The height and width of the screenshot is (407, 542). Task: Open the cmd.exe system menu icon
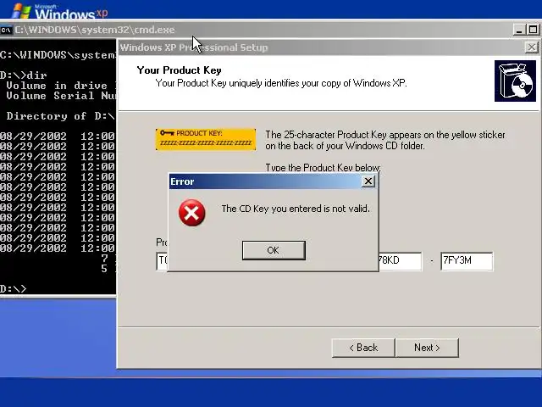6,30
